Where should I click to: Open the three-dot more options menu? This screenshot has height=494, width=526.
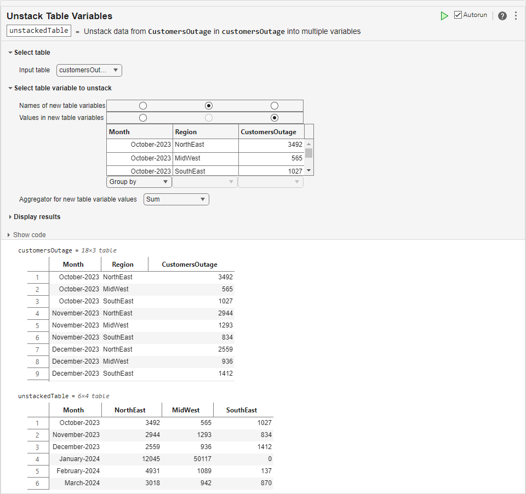click(x=516, y=16)
